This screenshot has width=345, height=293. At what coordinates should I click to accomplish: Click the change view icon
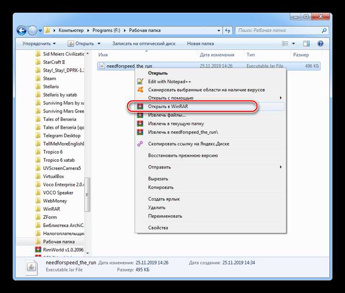point(285,44)
